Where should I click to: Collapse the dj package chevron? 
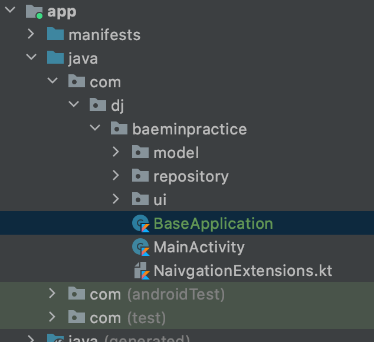pos(74,104)
